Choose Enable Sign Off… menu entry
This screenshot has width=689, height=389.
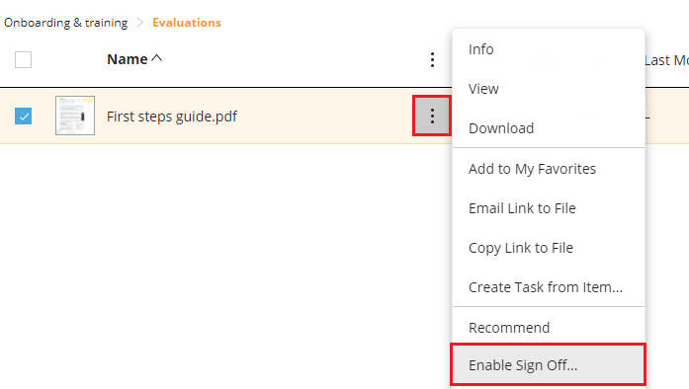pyautogui.click(x=549, y=365)
